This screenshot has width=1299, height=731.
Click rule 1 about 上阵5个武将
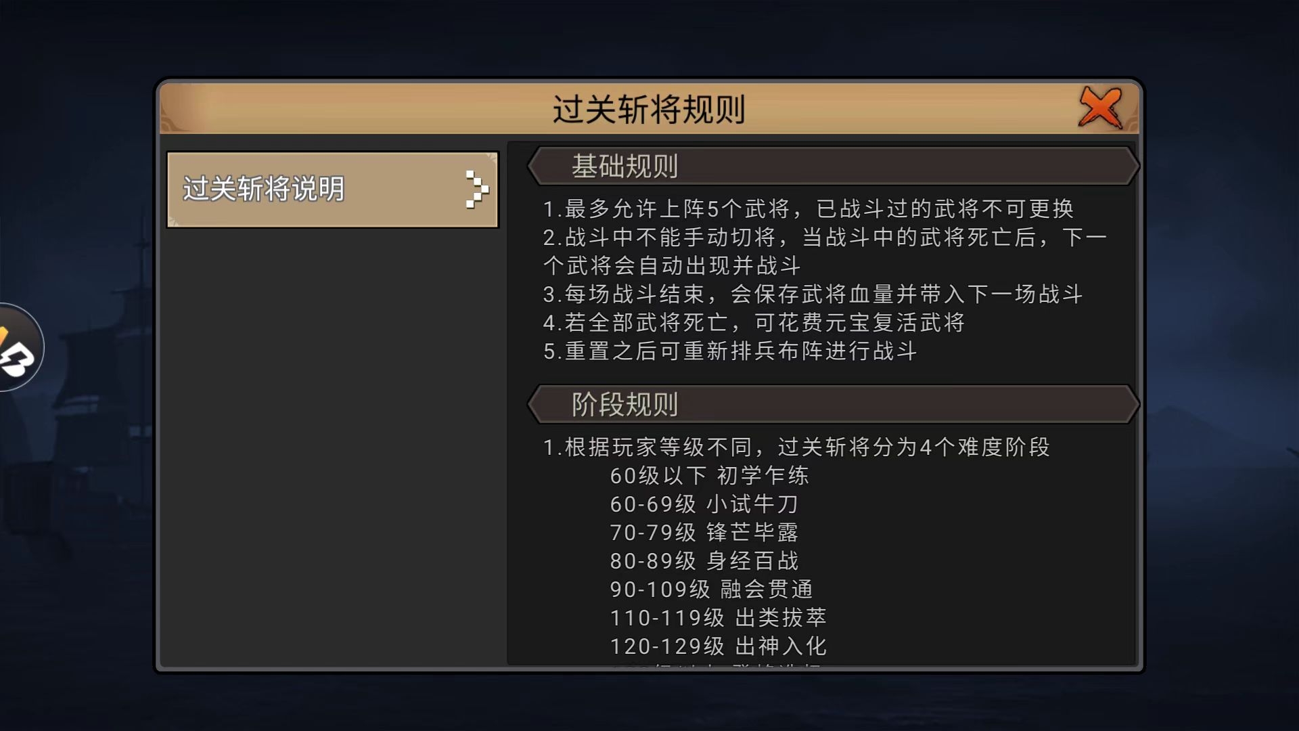pos(808,208)
